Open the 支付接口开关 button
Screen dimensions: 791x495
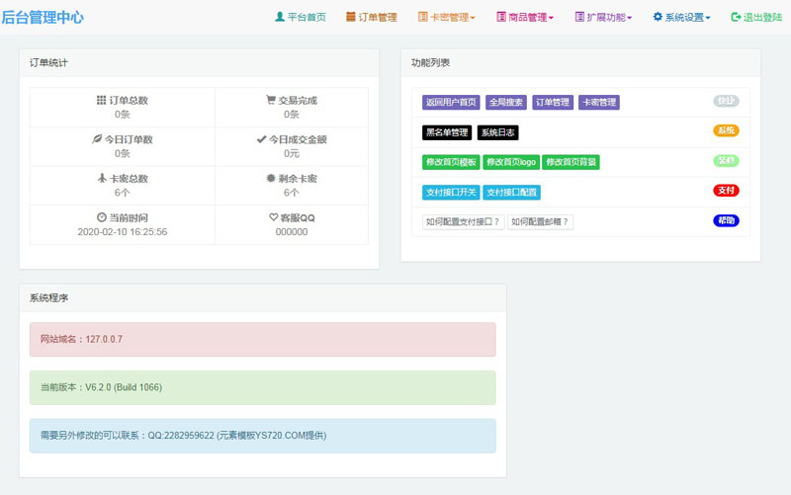coord(451,193)
